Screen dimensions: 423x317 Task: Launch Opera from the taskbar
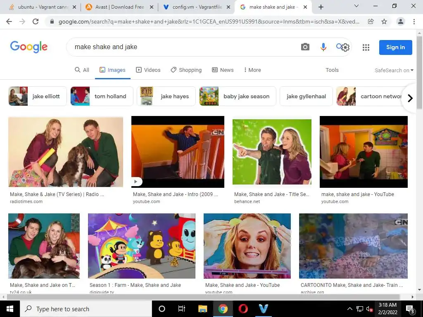click(243, 309)
